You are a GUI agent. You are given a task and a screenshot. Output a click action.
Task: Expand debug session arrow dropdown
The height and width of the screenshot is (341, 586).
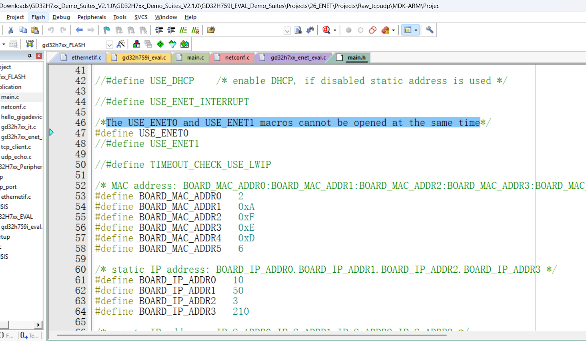[334, 30]
